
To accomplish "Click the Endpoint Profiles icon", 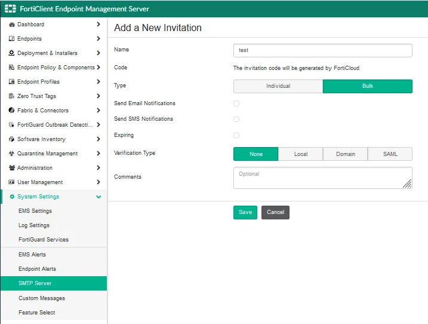I will pos(11,81).
